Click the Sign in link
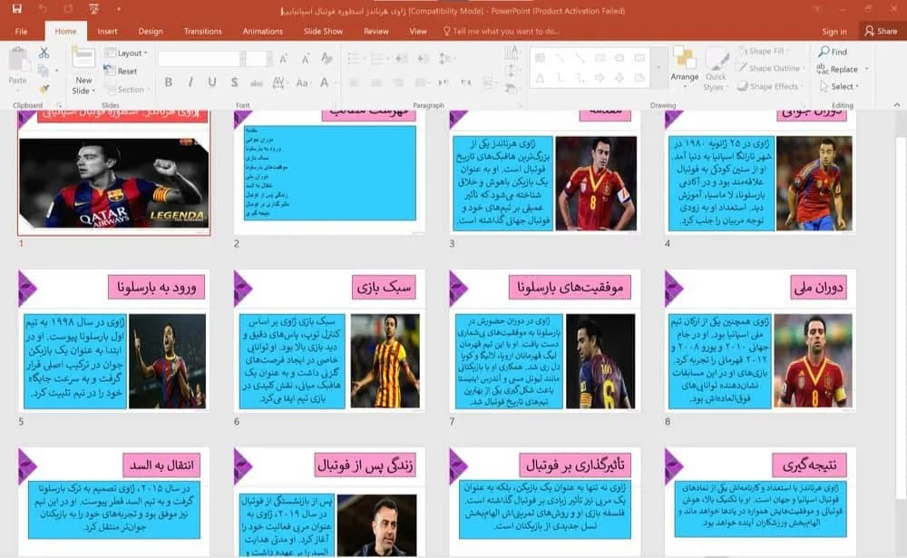The image size is (907, 558). click(x=834, y=31)
